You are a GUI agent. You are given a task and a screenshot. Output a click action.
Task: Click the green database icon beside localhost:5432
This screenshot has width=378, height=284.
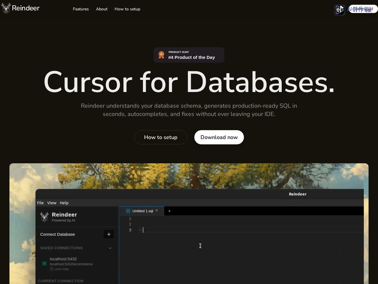44,263
